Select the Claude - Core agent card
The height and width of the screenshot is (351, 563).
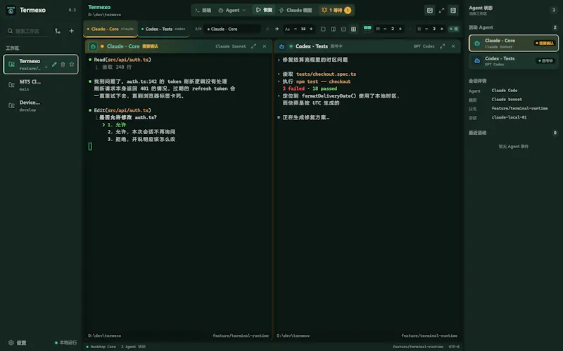[513, 44]
